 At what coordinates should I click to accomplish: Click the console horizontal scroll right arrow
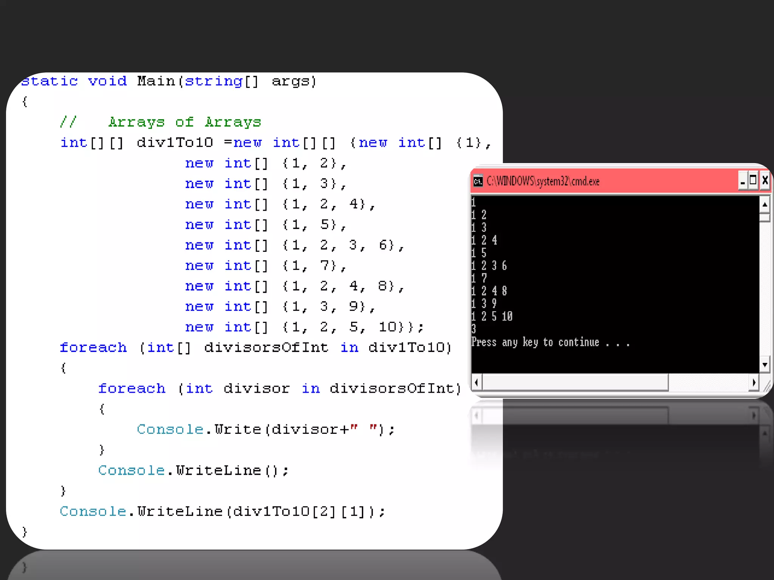pyautogui.click(x=754, y=383)
